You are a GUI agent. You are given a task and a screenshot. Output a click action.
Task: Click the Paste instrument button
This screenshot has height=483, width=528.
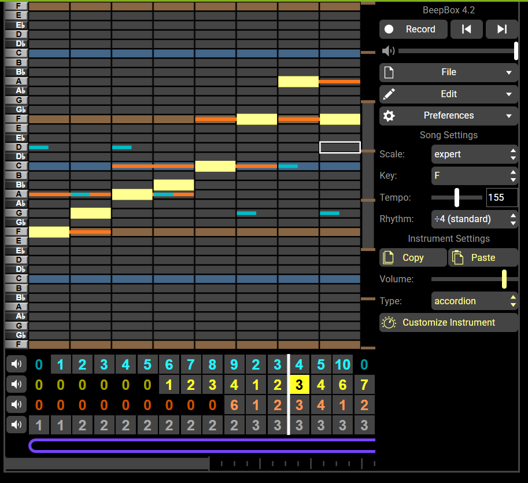(x=483, y=257)
